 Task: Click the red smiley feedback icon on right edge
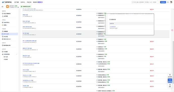pos(172,30)
